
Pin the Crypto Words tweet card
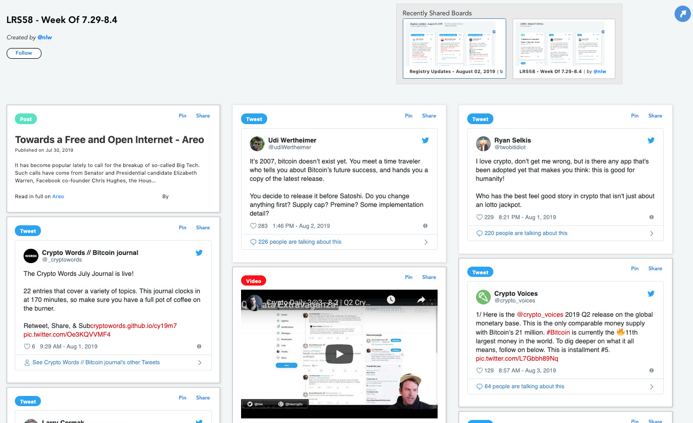coord(183,228)
